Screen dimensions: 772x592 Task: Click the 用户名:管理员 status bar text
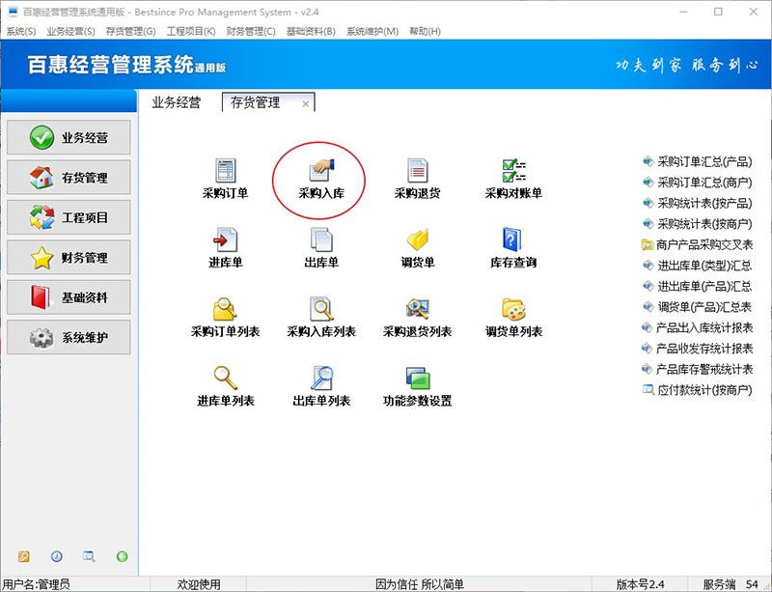(37, 584)
